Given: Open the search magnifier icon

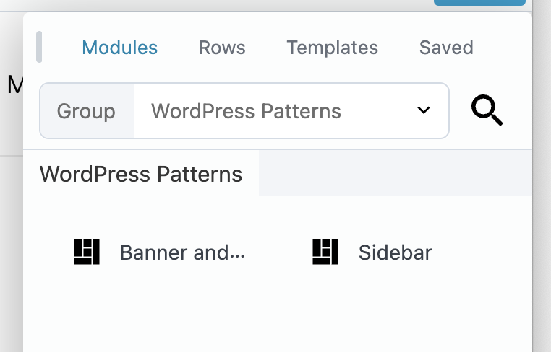Looking at the screenshot, I should pos(487,110).
